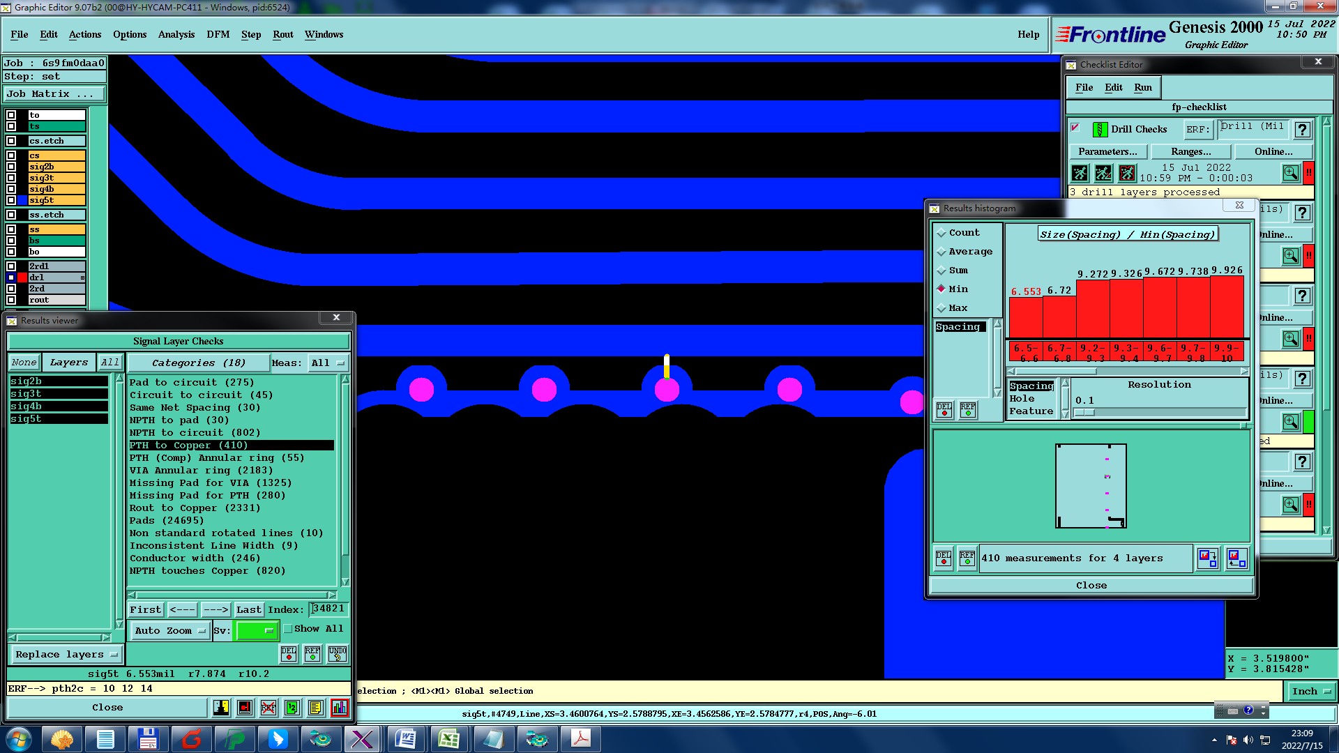Click the magnifier icon in Drill Checks row
The width and height of the screenshot is (1339, 753).
click(1290, 172)
